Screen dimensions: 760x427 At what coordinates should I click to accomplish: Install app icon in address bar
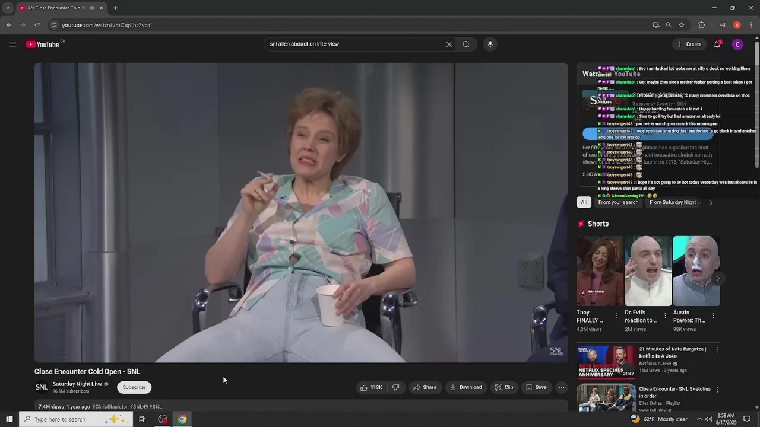tap(656, 25)
